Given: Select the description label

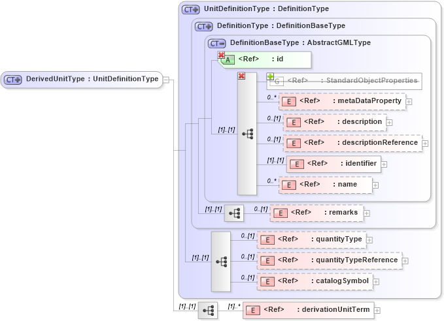Looking at the screenshot, I should (x=362, y=122).
